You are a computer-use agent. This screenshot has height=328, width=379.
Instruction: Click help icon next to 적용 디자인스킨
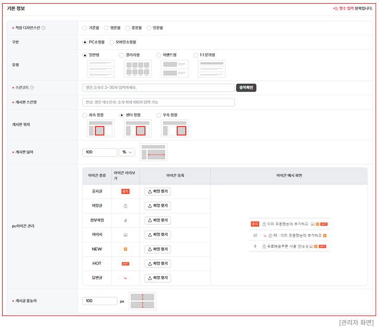coord(43,28)
